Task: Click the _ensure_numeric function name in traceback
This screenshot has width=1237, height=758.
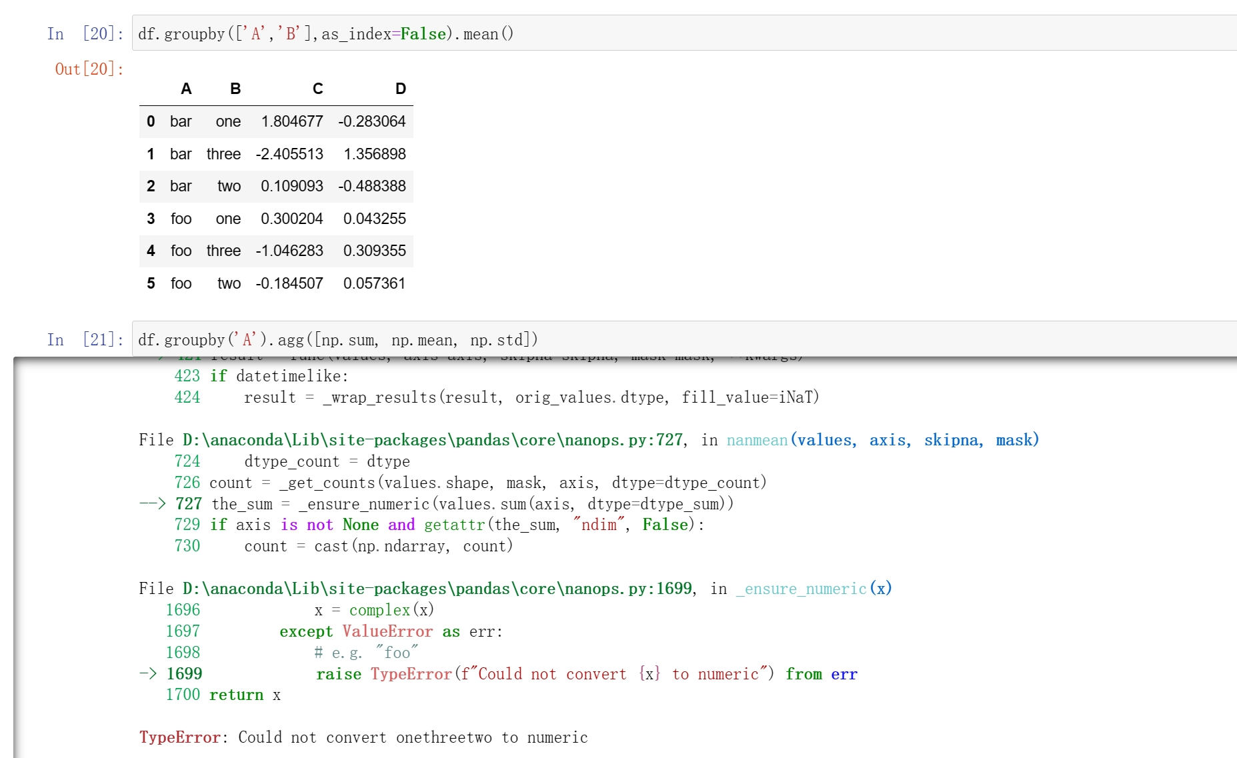Action: point(802,589)
